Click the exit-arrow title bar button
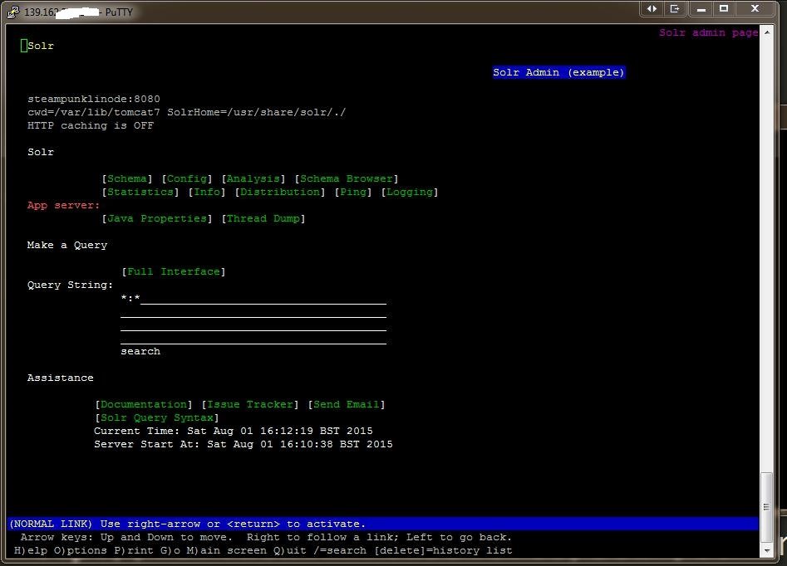Screen dimensions: 787x566 (675, 8)
